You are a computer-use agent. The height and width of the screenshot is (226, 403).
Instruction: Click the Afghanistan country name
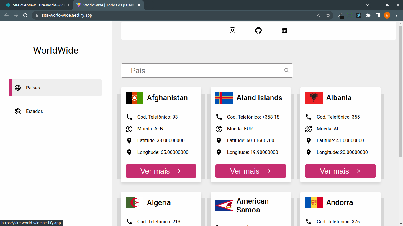167,98
